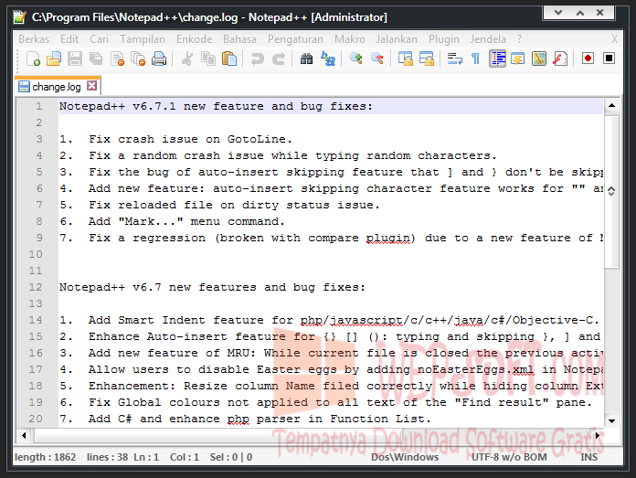The width and height of the screenshot is (636, 478).
Task: Click the line 'Fix crash issue on GotoLine.'
Action: 190,139
